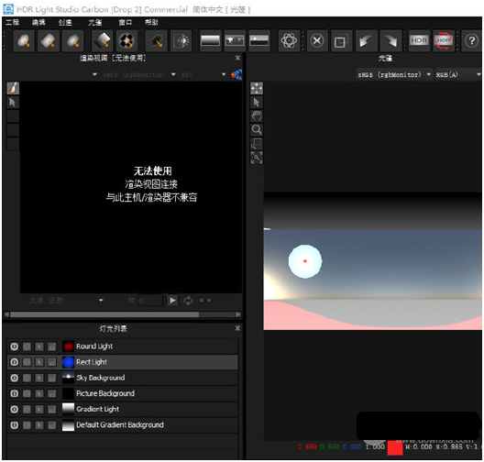
Task: Click the HDR icon with red circular arrow
Action: 444,40
